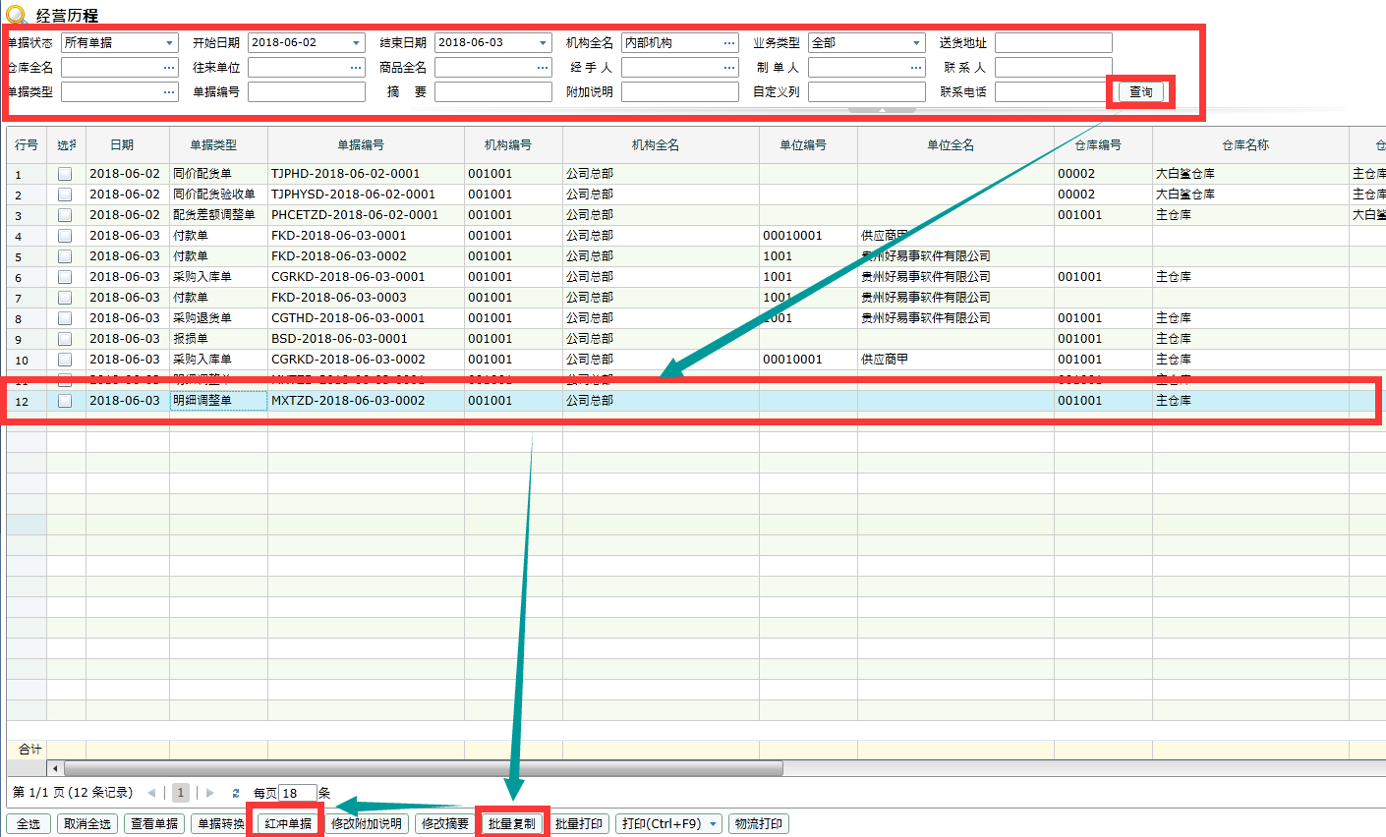1386x837 pixels.
Task: Tick the checkbox for row MXTZD-2018-06-03-0002
Action: pyautogui.click(x=65, y=401)
